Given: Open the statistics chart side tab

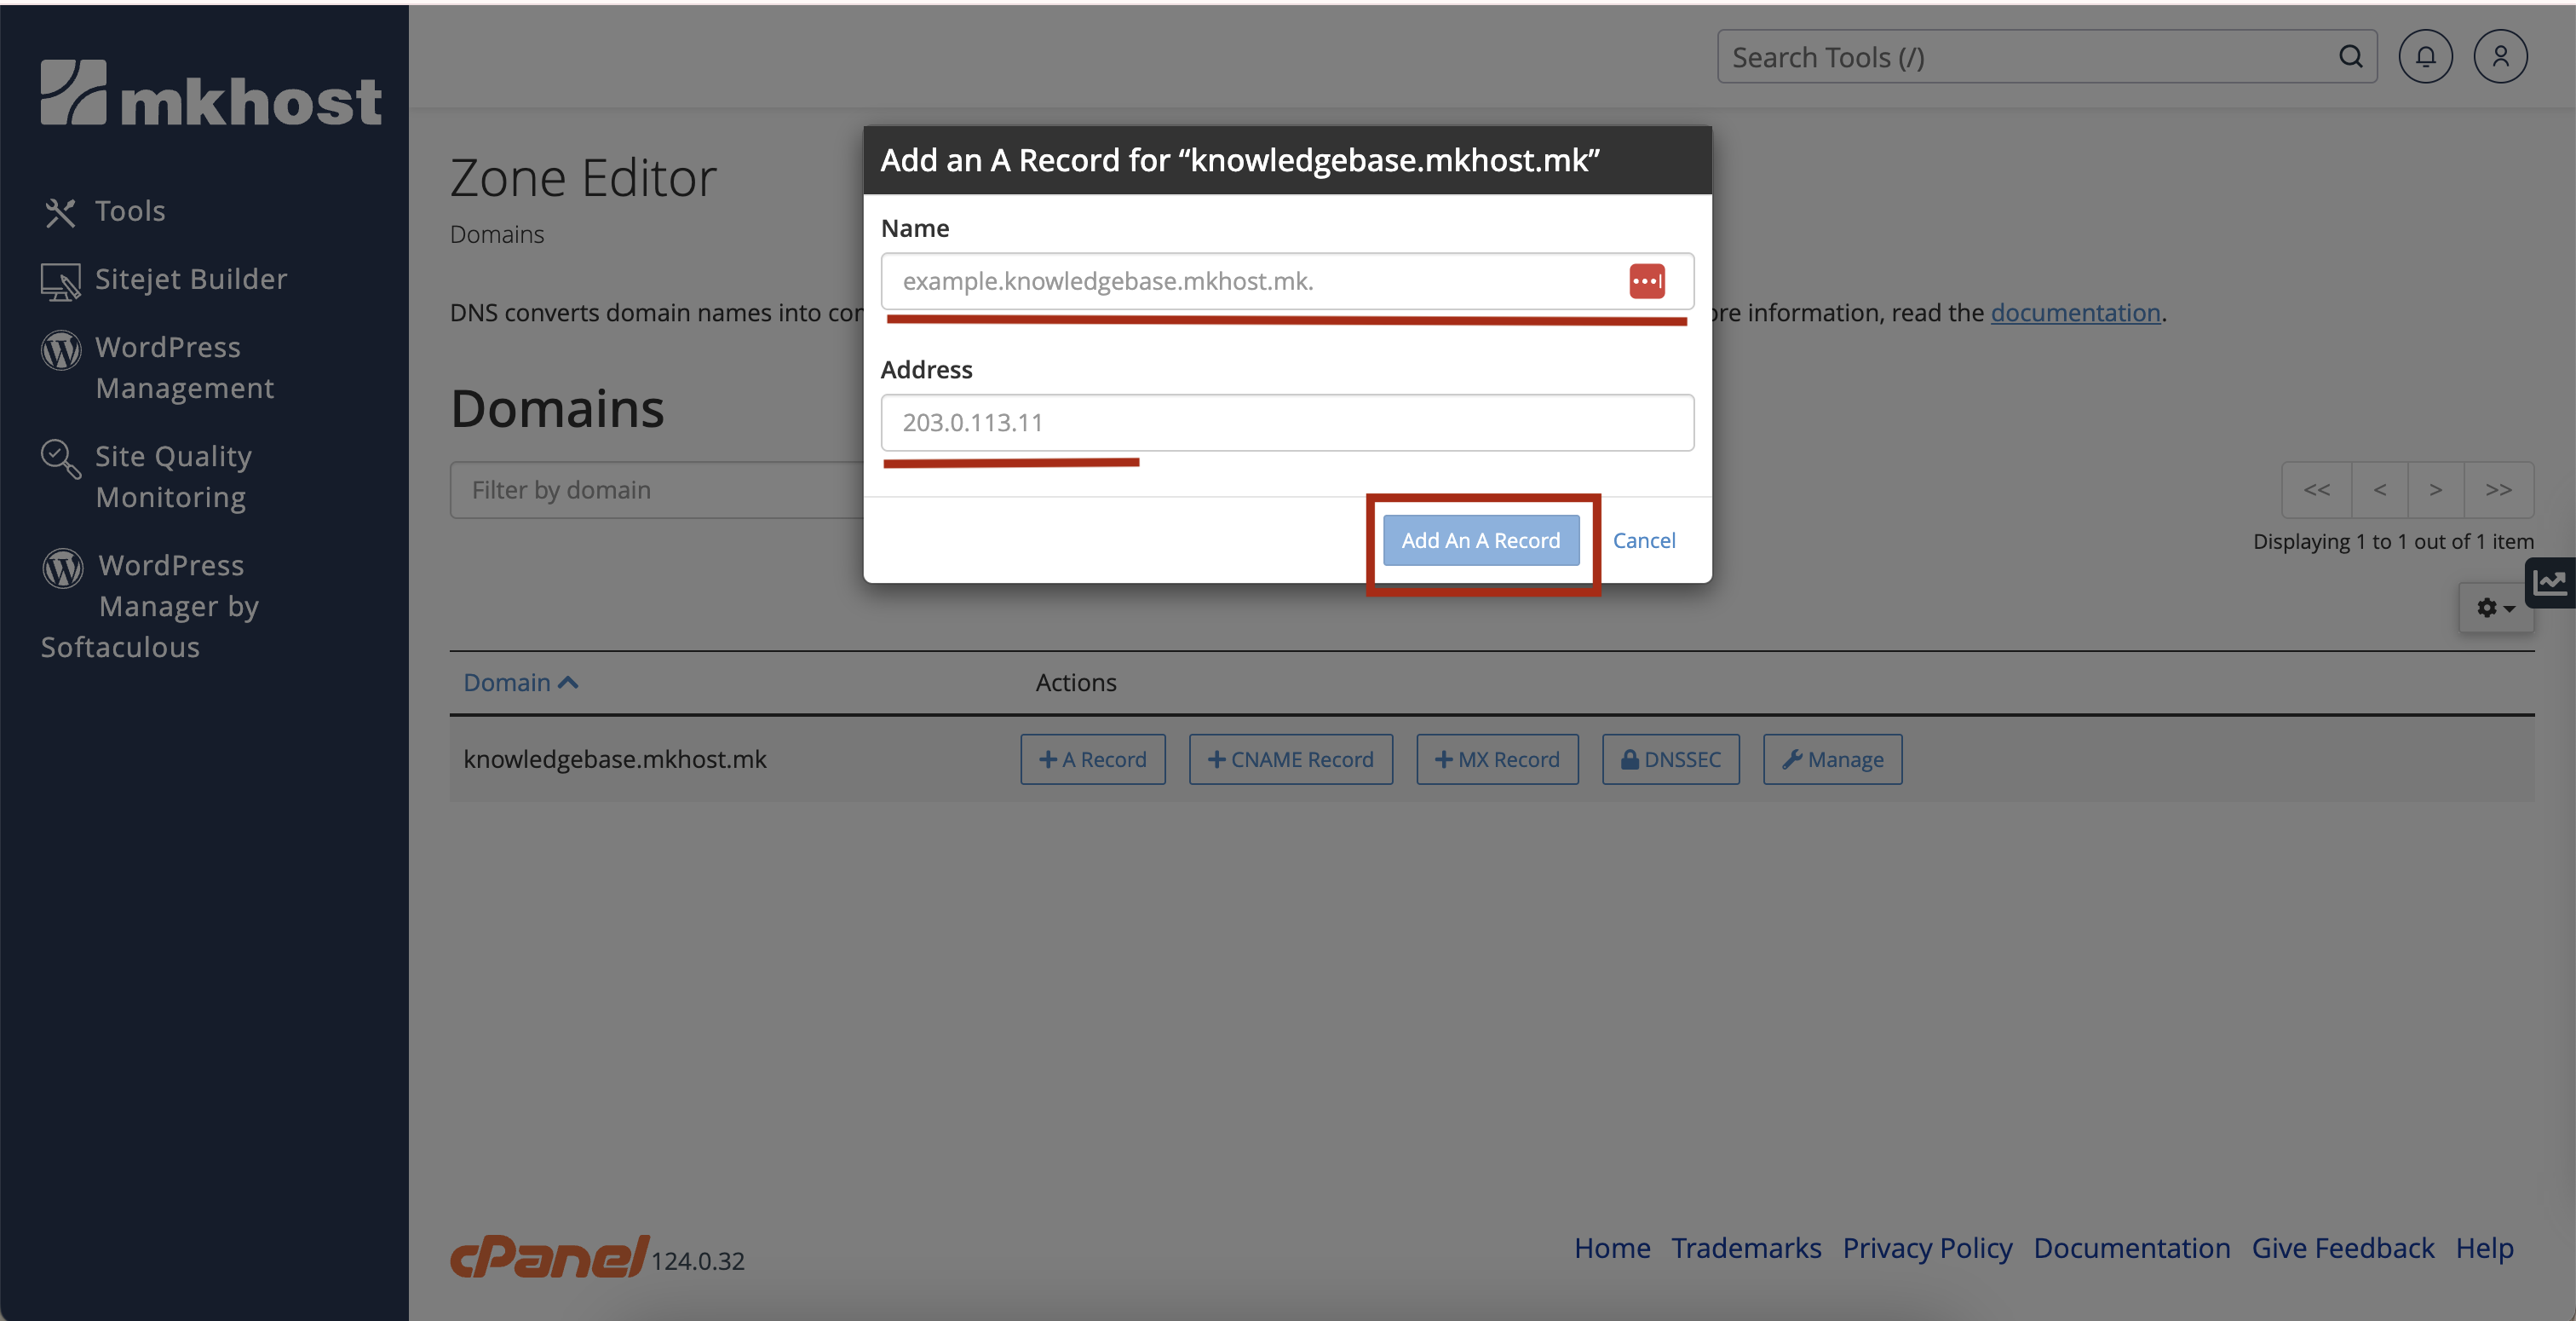Looking at the screenshot, I should point(2551,582).
